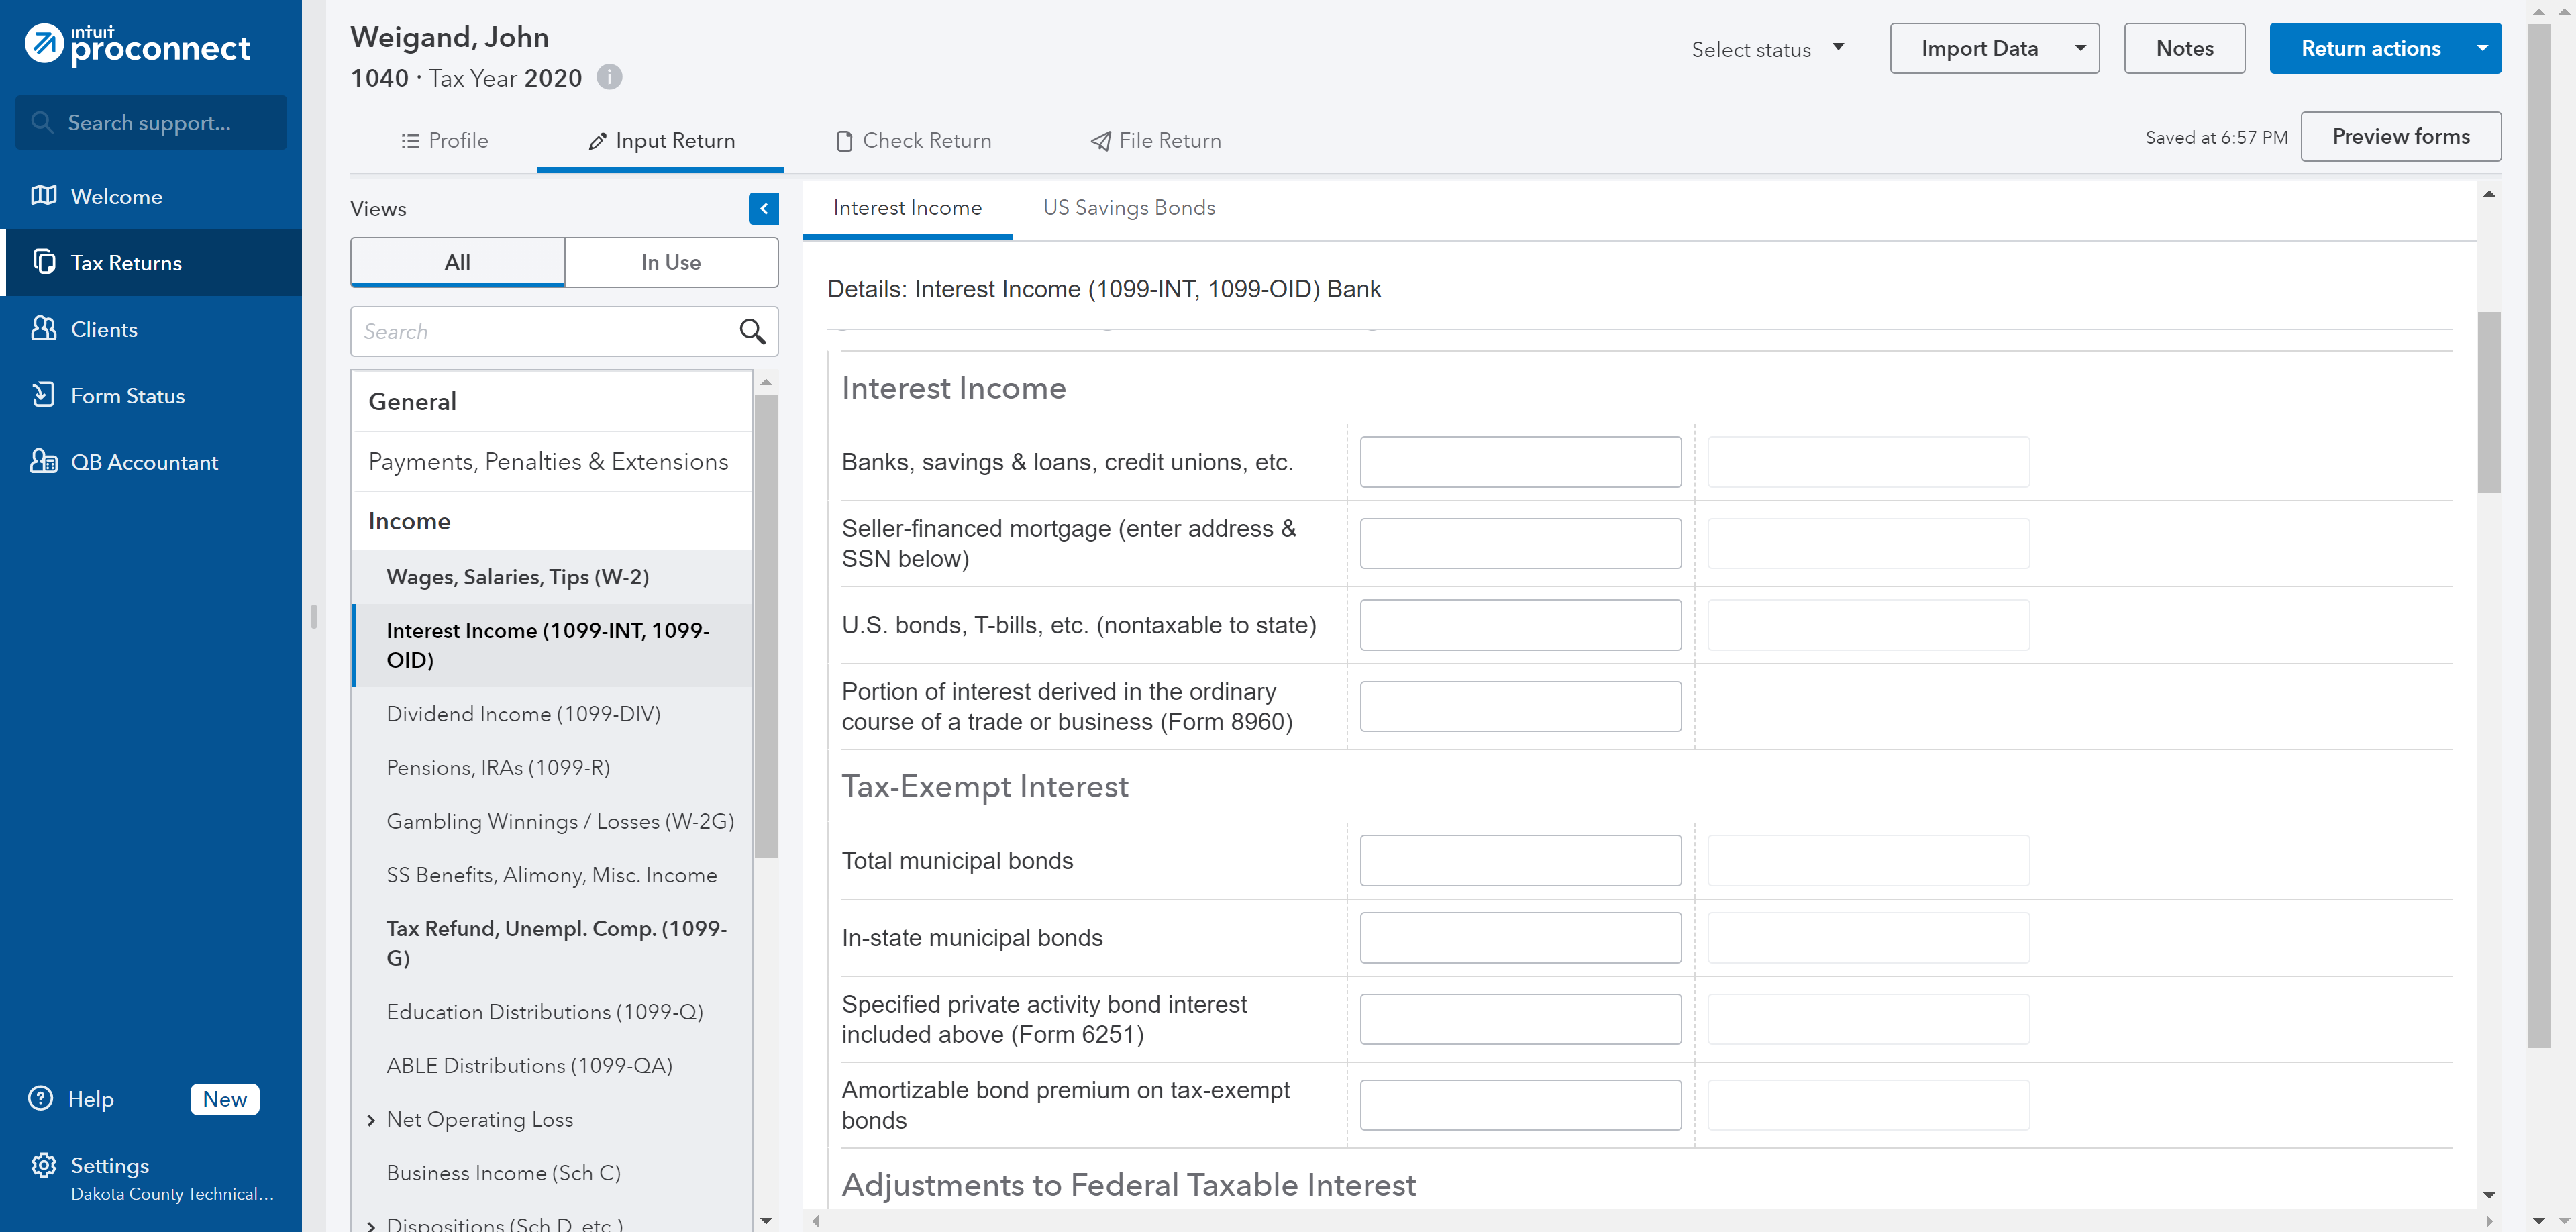Open Settings via the gear icon
2576x1232 pixels.
pyautogui.click(x=43, y=1165)
